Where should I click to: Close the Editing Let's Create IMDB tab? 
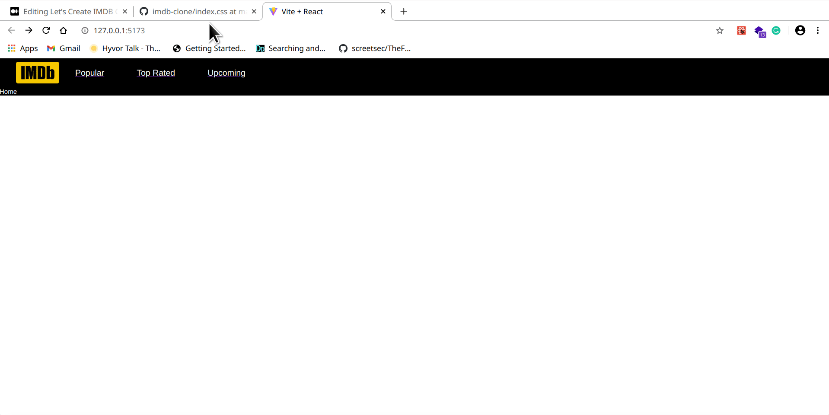point(125,12)
